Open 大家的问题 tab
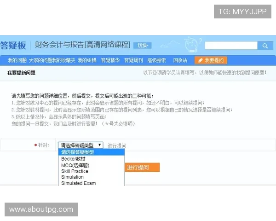The width and height of the screenshot is (276, 221). point(40,60)
